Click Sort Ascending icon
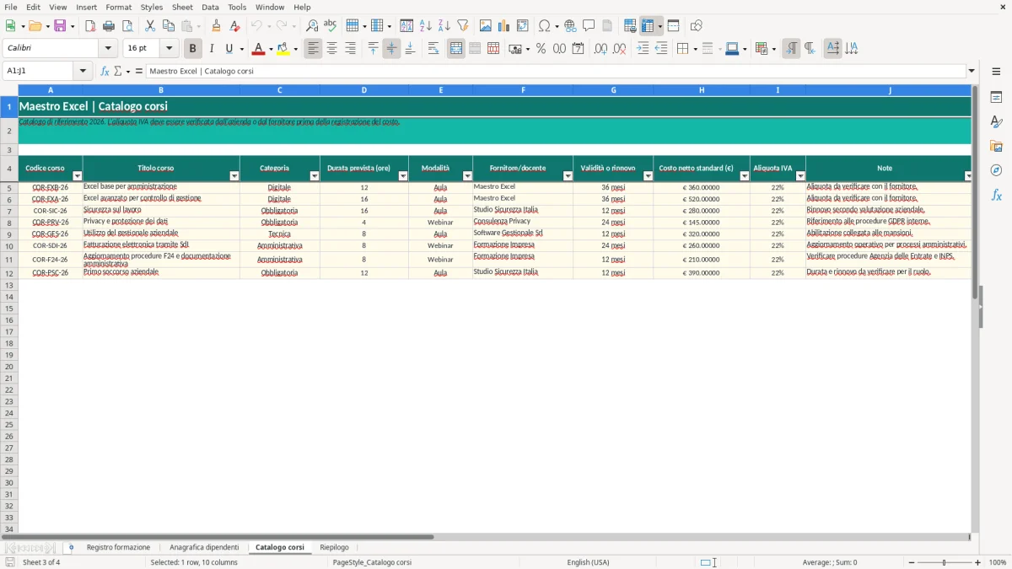This screenshot has height=569, width=1012. (x=426, y=26)
